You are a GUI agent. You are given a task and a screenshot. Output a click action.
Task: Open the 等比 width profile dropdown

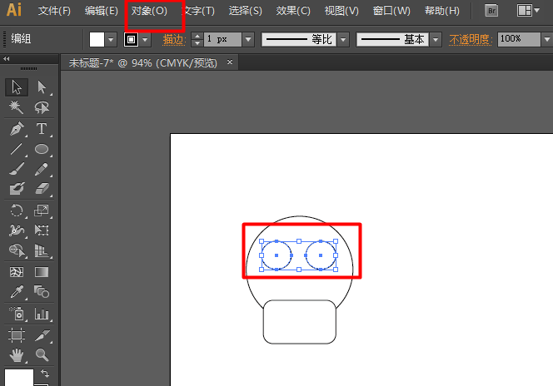pyautogui.click(x=343, y=39)
